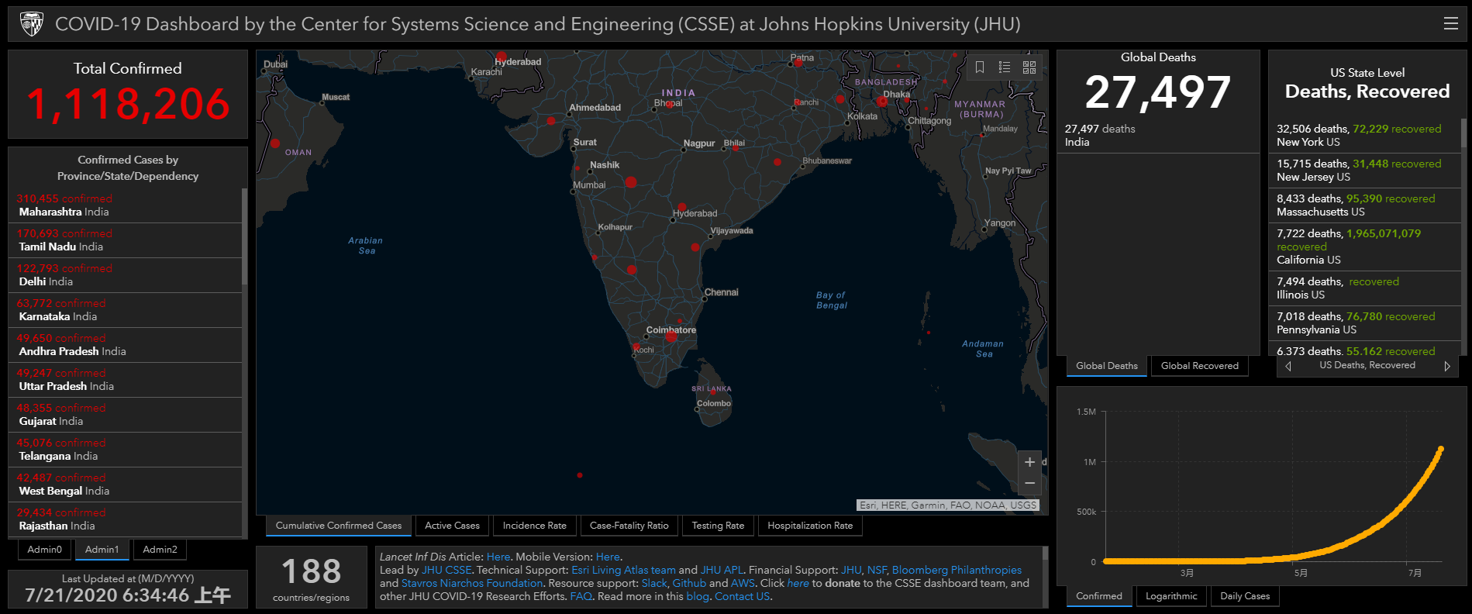Screen dimensions: 1472x614
Task: Show the Daily Cases chart tab
Action: (1245, 596)
